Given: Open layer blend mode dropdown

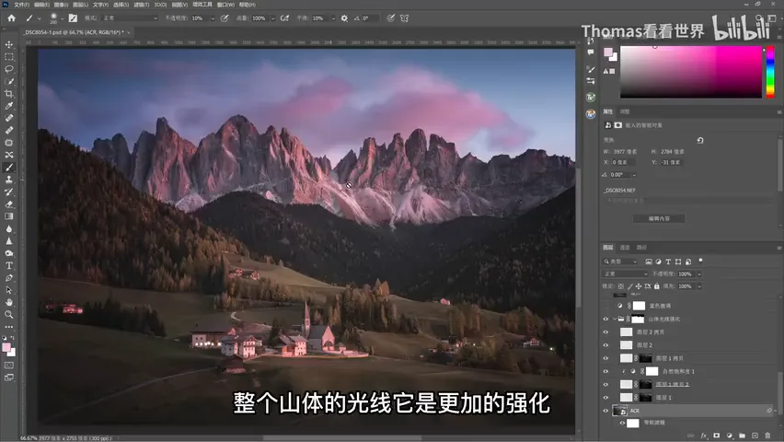Looking at the screenshot, I should pyautogui.click(x=625, y=273).
